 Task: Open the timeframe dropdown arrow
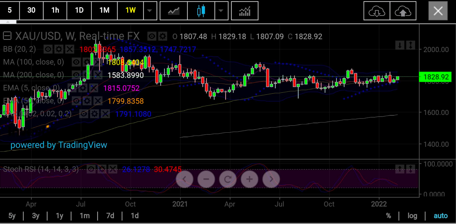(150, 11)
